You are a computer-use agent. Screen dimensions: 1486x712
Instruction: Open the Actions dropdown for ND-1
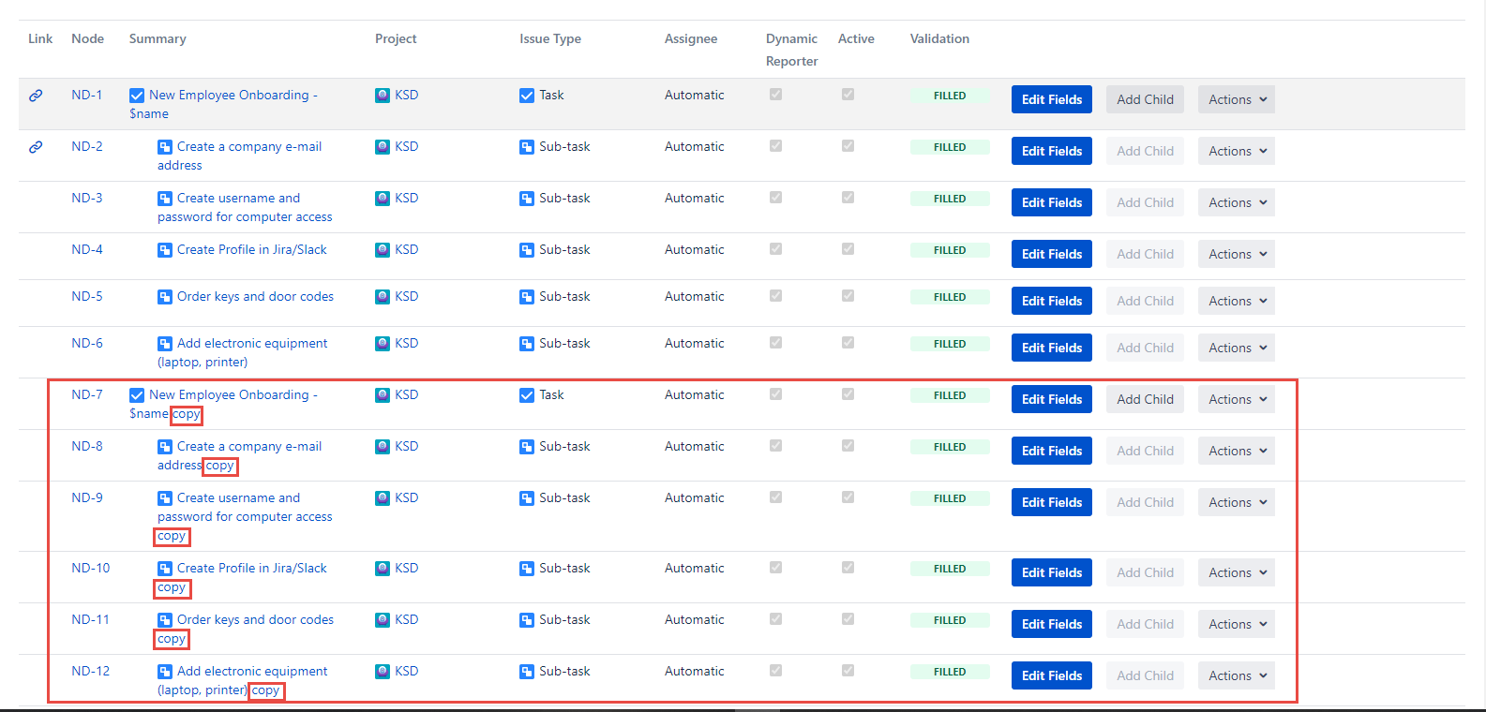pos(1236,99)
